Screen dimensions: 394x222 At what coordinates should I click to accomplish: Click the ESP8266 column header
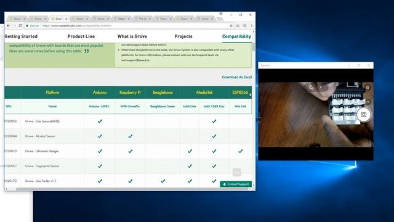pos(240,92)
